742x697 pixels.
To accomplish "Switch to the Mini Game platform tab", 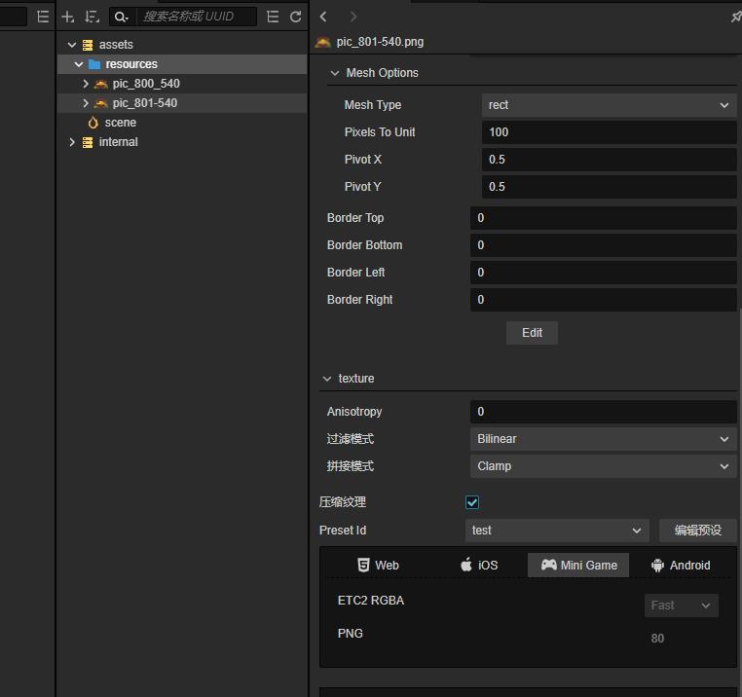I will pyautogui.click(x=578, y=566).
